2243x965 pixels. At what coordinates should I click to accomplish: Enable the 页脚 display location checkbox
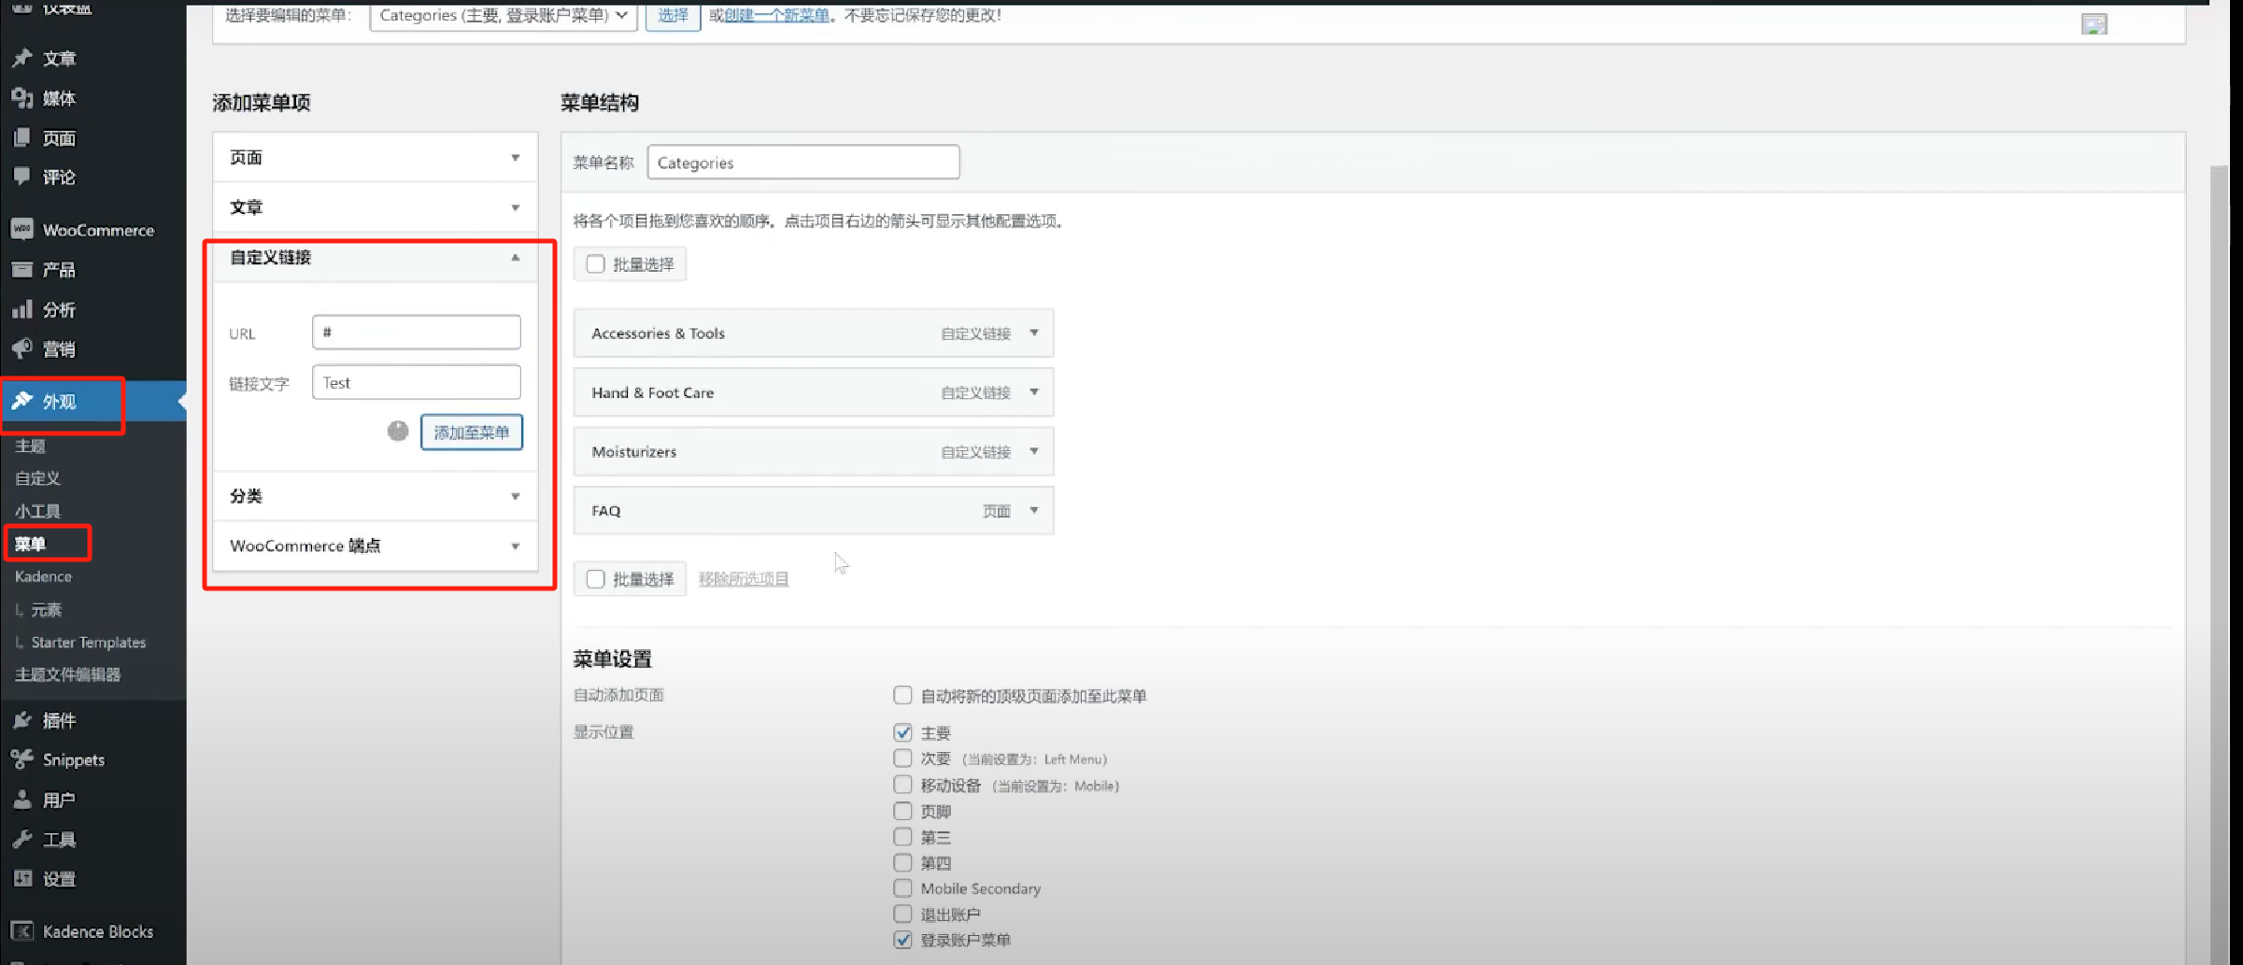click(901, 811)
